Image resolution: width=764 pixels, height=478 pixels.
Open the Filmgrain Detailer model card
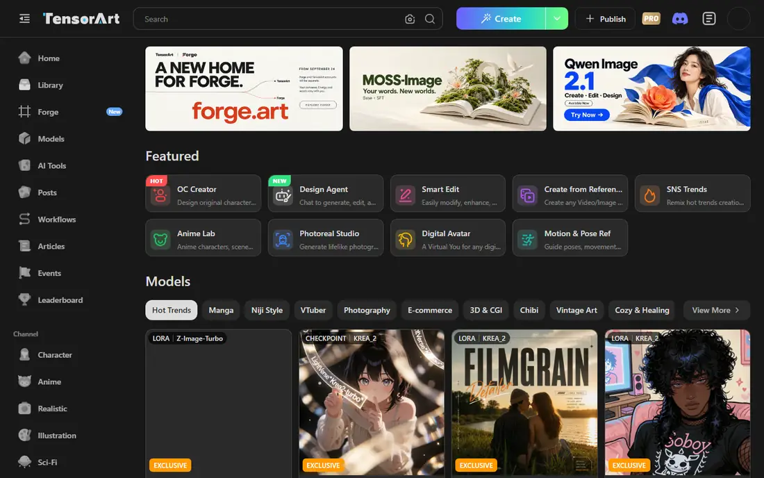pyautogui.click(x=525, y=404)
